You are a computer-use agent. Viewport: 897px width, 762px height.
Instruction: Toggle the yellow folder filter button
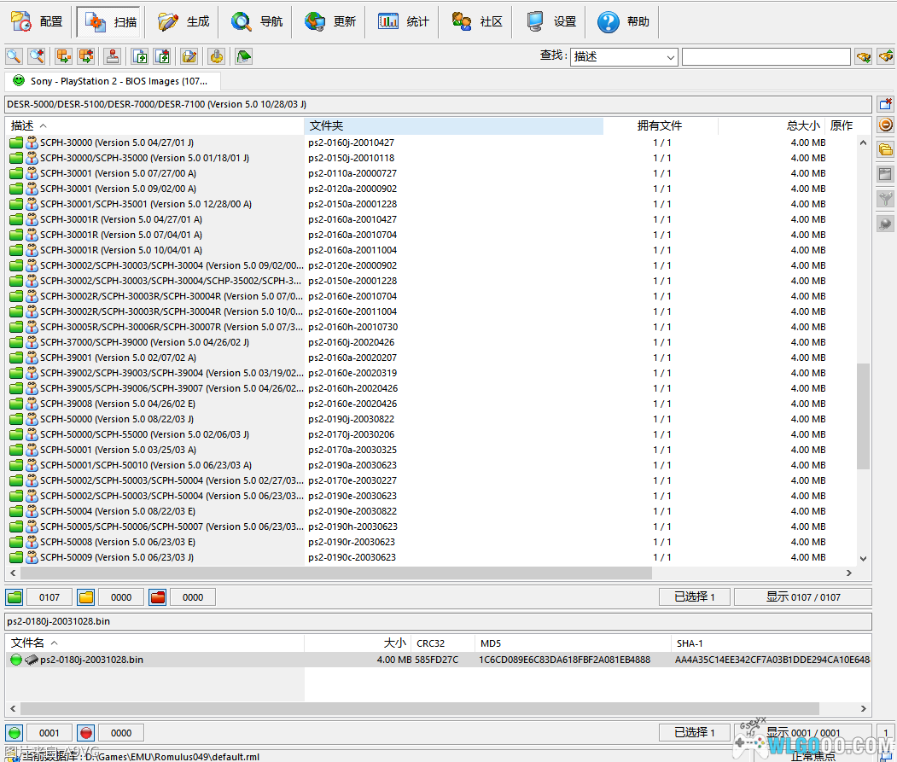pyautogui.click(x=86, y=597)
